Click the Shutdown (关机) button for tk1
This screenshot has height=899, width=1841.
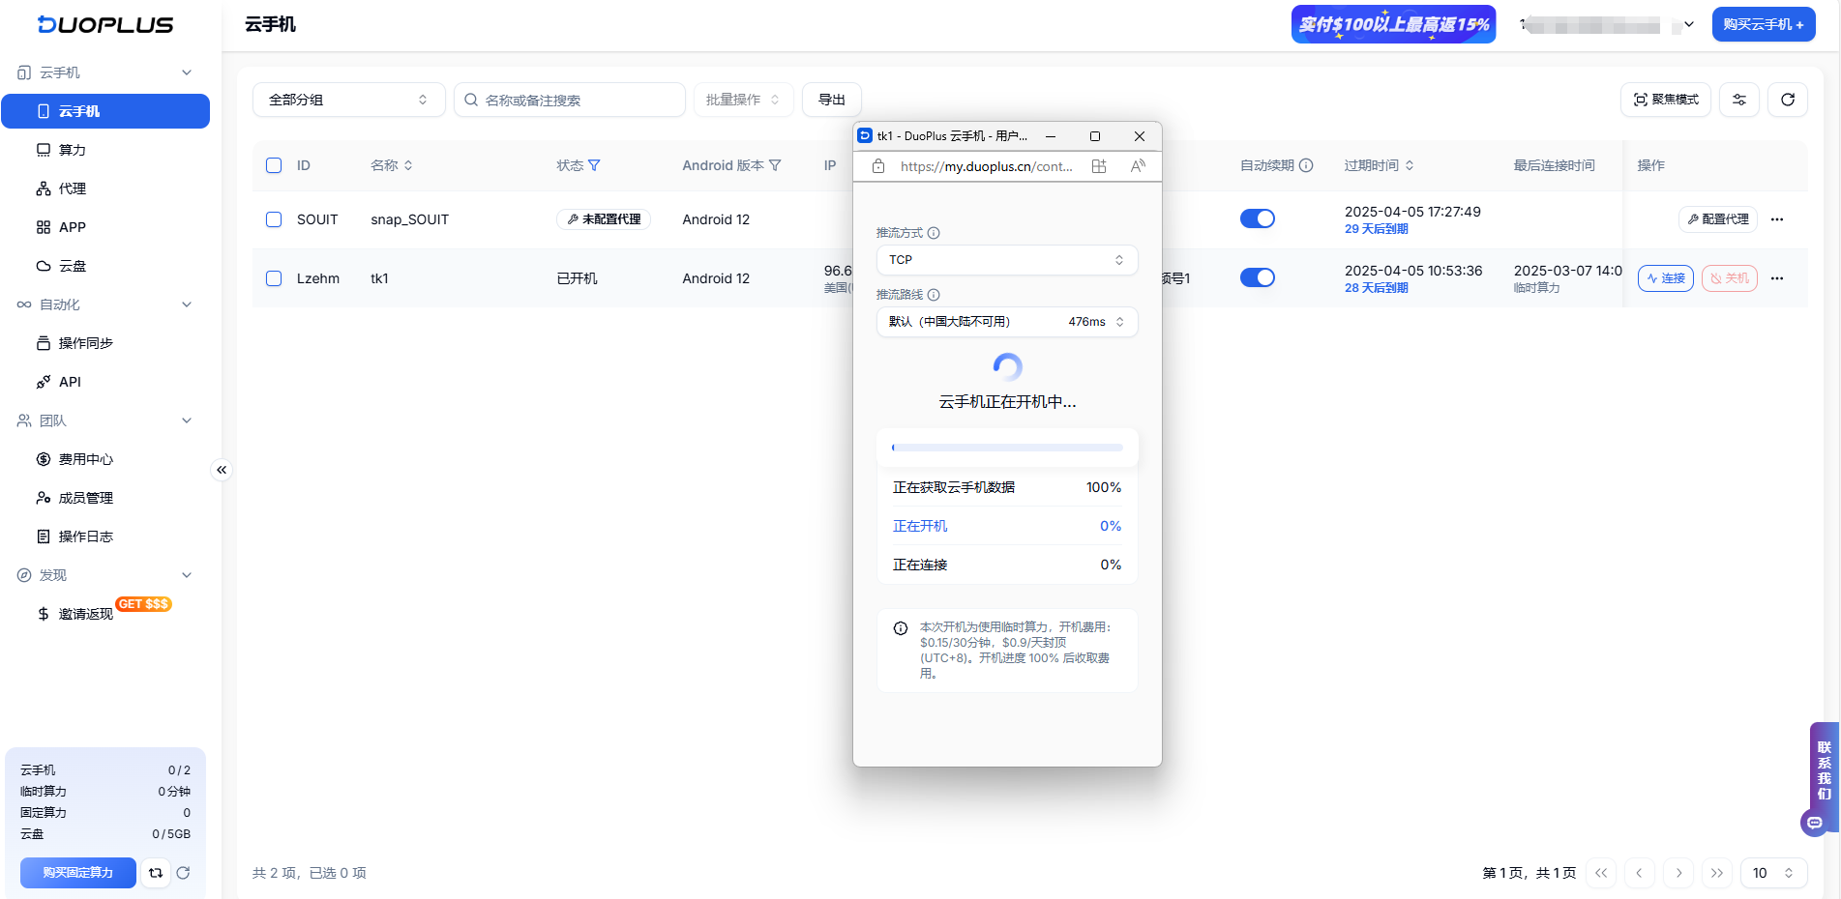1730,278
